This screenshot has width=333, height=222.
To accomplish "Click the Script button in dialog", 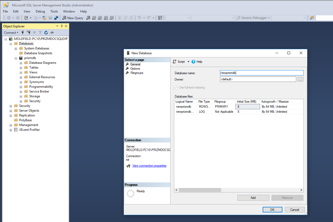I will (x=179, y=62).
